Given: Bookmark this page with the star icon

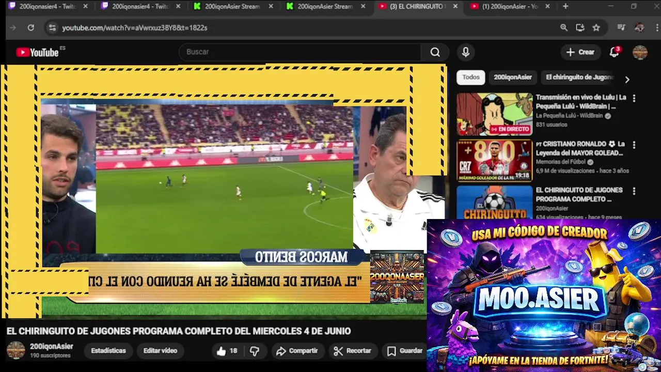Looking at the screenshot, I should coord(596,28).
